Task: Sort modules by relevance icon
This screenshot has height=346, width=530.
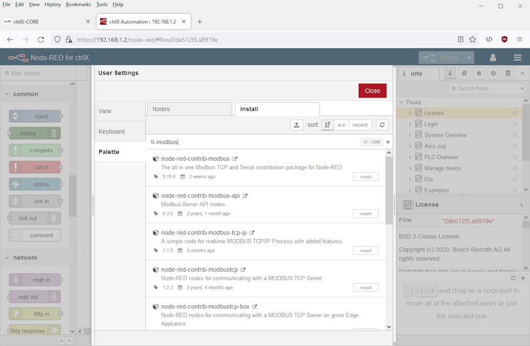Action: (327, 125)
